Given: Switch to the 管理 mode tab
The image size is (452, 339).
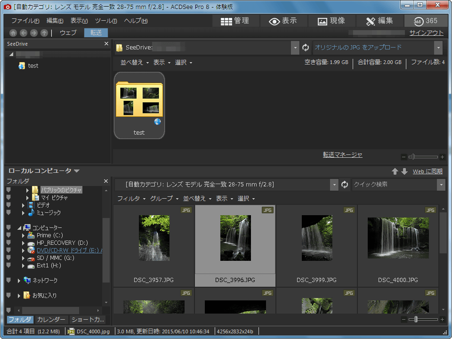Looking at the screenshot, I should [235, 21].
